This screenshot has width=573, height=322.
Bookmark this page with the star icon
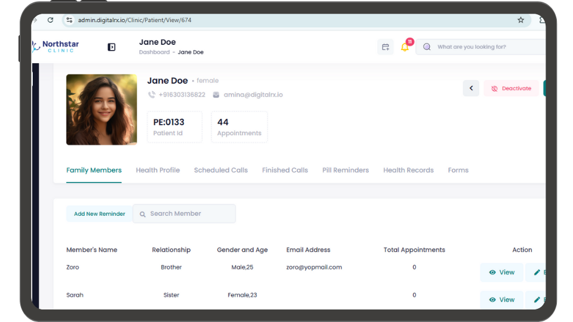[x=520, y=20]
